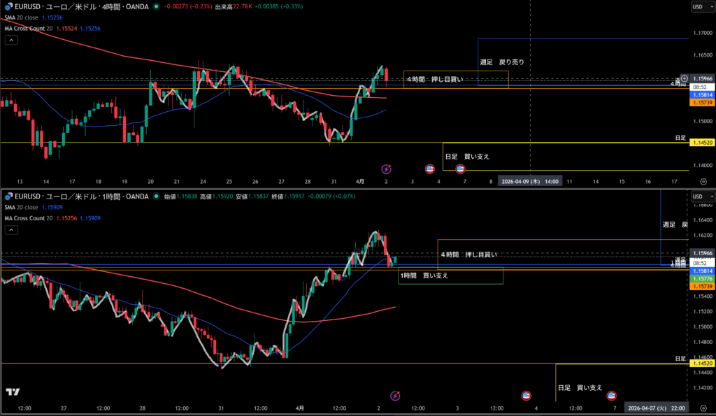Click the purple lightning event icon, top chart
The image size is (716, 416).
click(x=386, y=168)
